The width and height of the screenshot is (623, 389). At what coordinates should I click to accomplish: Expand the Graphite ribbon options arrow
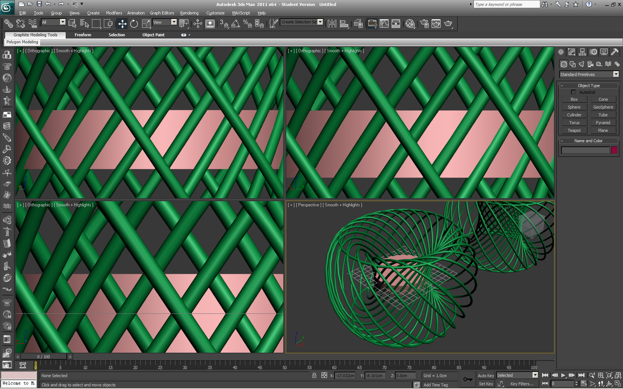(x=189, y=35)
